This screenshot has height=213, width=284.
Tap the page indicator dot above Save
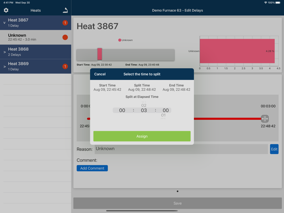(178, 191)
